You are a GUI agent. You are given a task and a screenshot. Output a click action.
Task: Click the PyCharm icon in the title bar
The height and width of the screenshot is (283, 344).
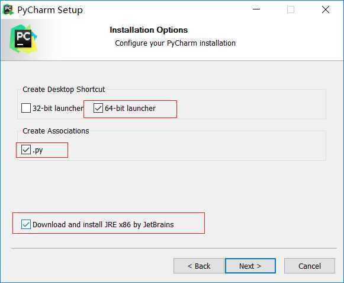click(8, 10)
